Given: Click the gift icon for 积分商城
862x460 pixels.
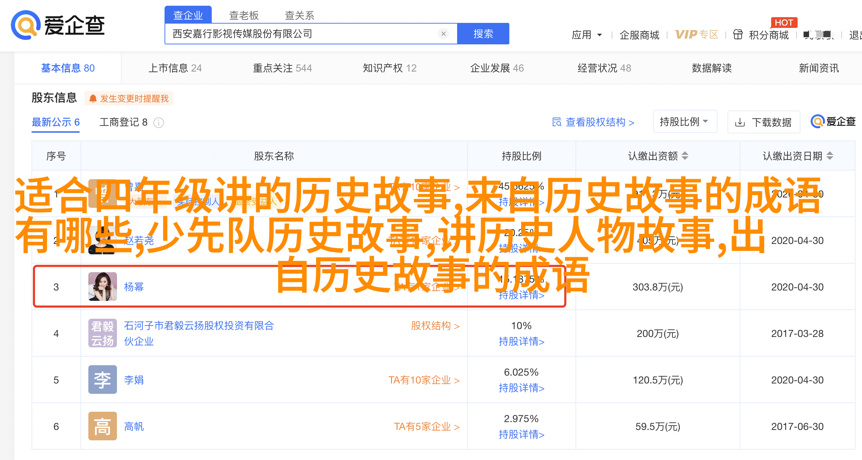Looking at the screenshot, I should (738, 35).
